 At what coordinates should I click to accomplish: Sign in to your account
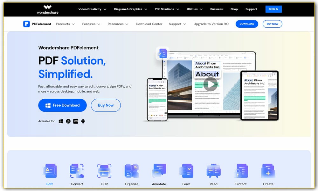tap(273, 9)
